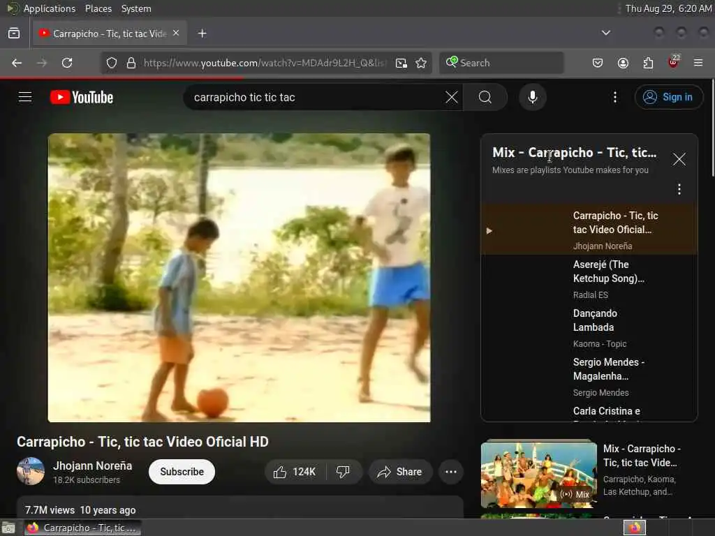Open the Places menu
This screenshot has height=536, width=715.
click(x=98, y=8)
